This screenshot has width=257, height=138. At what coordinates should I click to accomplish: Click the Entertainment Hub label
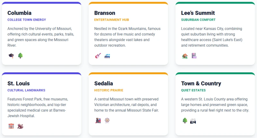111,20
